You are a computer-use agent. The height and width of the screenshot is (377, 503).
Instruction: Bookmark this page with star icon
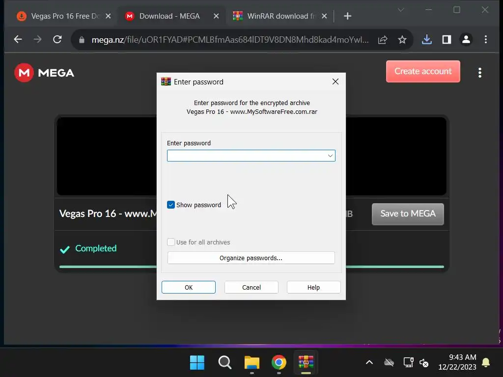coord(402,40)
